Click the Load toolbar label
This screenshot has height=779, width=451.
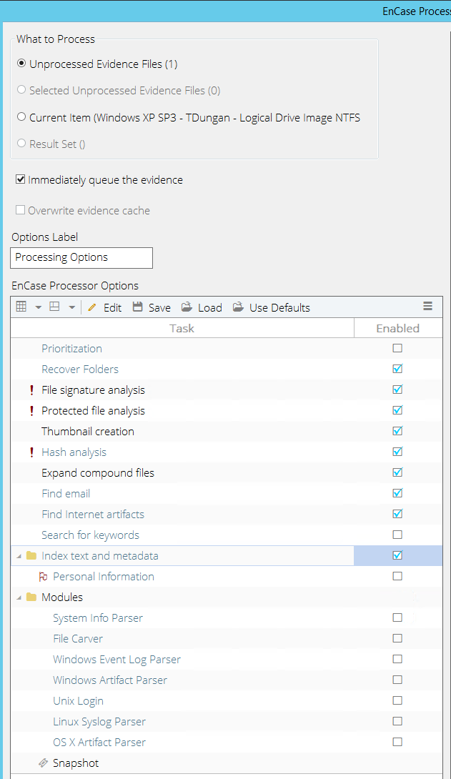pos(210,308)
